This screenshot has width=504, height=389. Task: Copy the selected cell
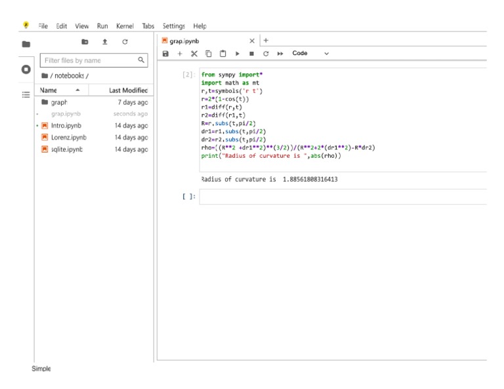pos(208,53)
